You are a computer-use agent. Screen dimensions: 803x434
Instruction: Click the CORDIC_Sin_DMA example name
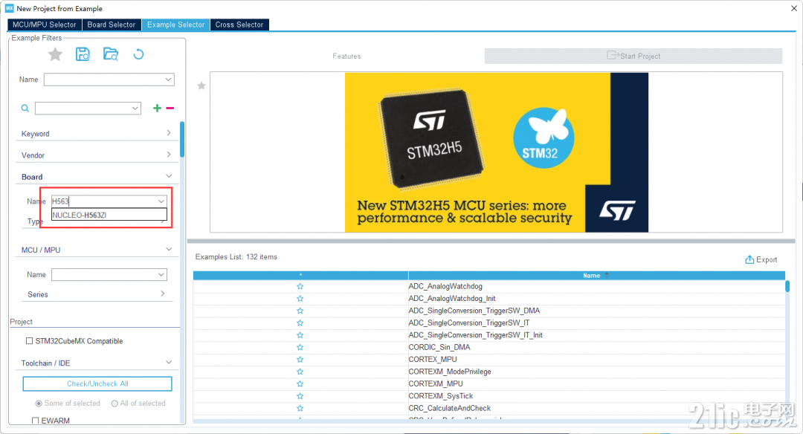[439, 347]
